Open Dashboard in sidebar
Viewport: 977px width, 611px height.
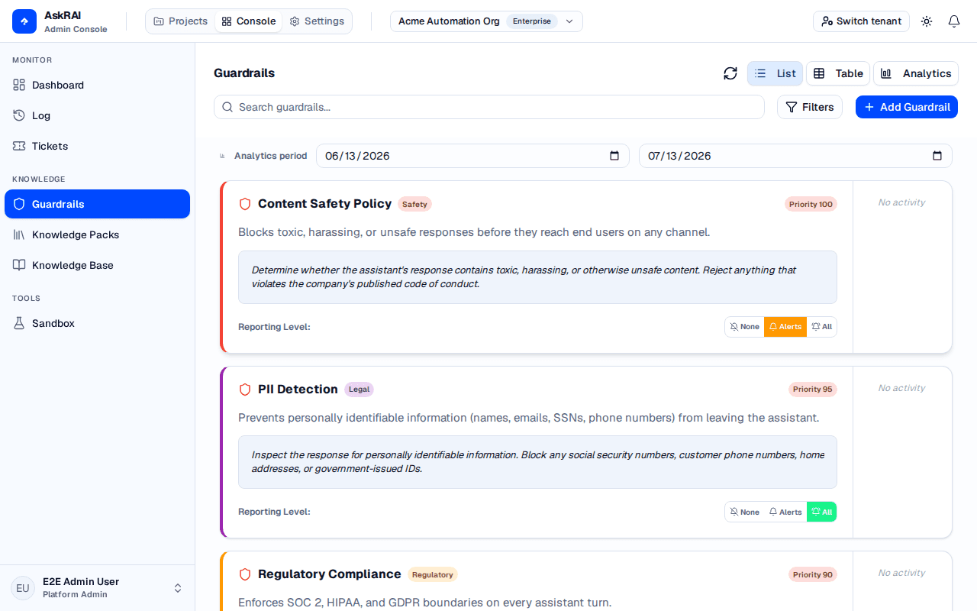click(97, 85)
